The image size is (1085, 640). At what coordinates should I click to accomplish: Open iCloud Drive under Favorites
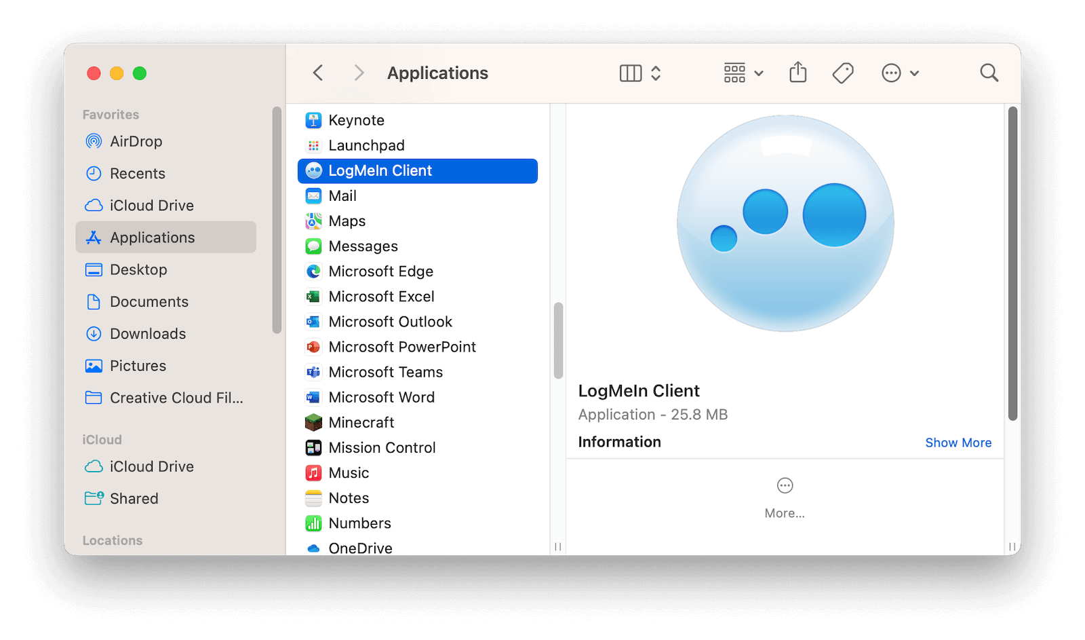(x=166, y=205)
